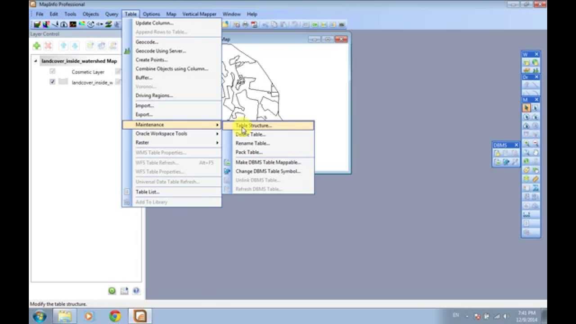Activate the Zoom-out tool
Image resolution: width=576 pixels, height=324 pixels.
535,143
